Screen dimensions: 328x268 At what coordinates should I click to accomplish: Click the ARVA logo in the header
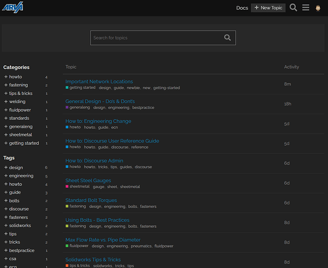pos(13,8)
